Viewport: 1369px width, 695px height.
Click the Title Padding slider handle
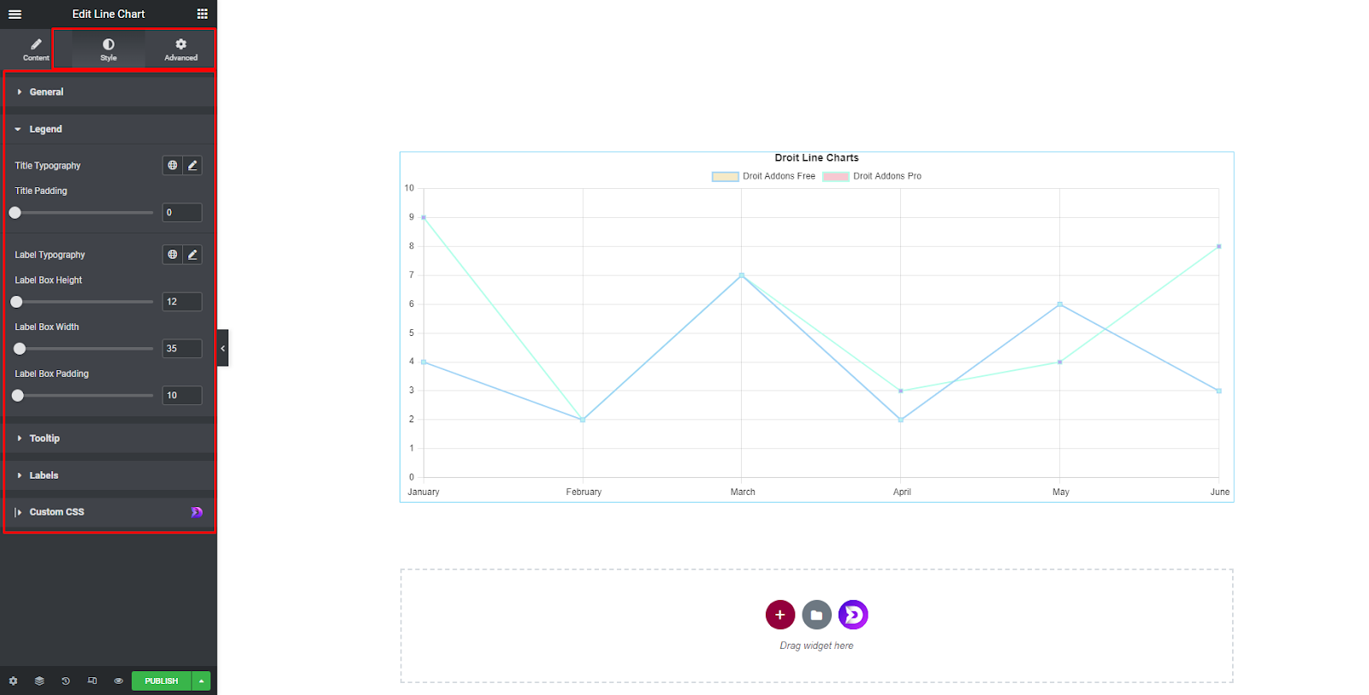click(15, 213)
